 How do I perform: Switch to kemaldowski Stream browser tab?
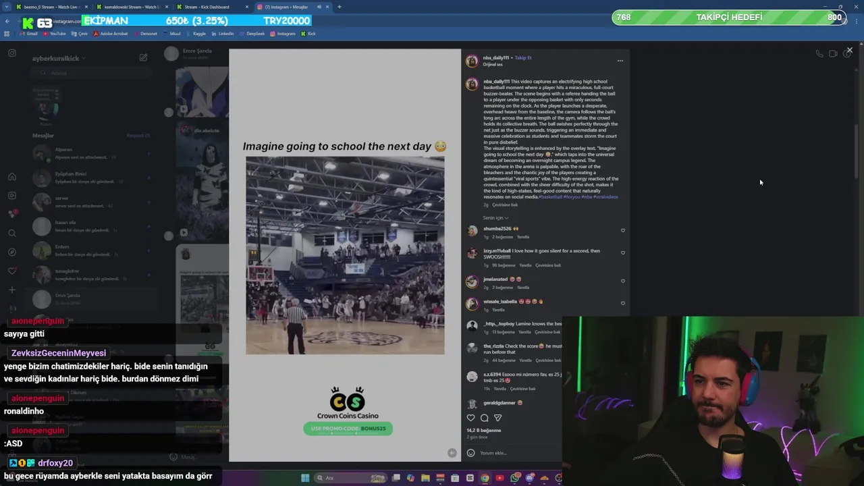pyautogui.click(x=132, y=7)
